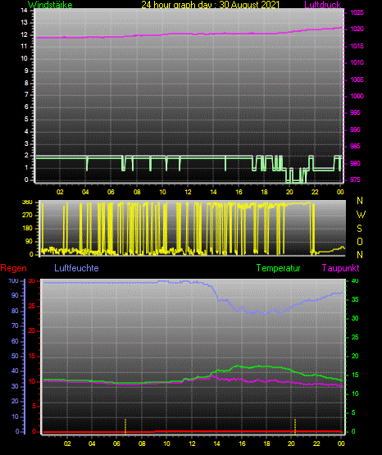Image resolution: width=382 pixels, height=455 pixels.
Task: Click the 'O' compass label
Action: click(360, 241)
